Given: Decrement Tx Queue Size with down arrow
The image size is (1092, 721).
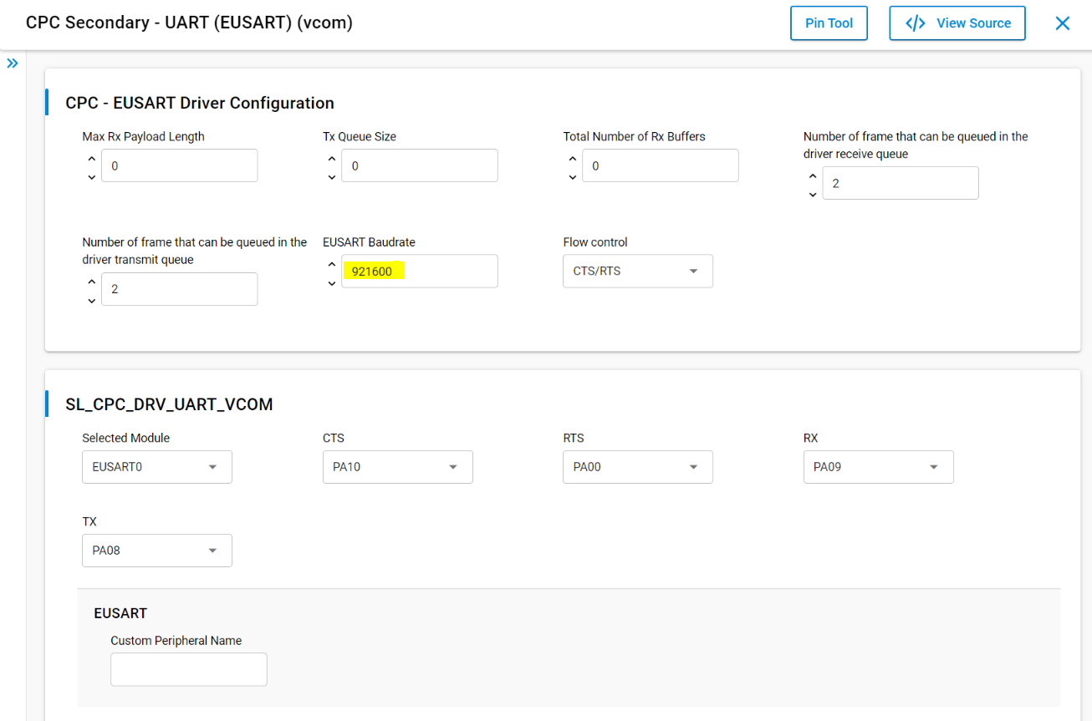Looking at the screenshot, I should pos(331,177).
